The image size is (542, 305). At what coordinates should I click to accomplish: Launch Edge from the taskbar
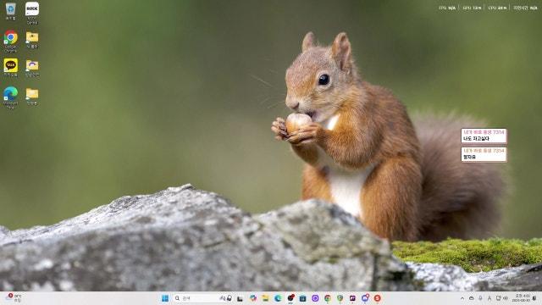tap(278, 298)
